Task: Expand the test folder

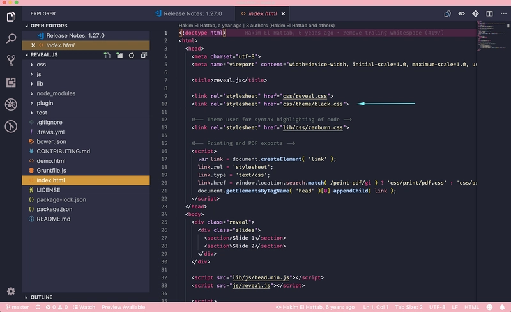Action: [x=86, y=113]
